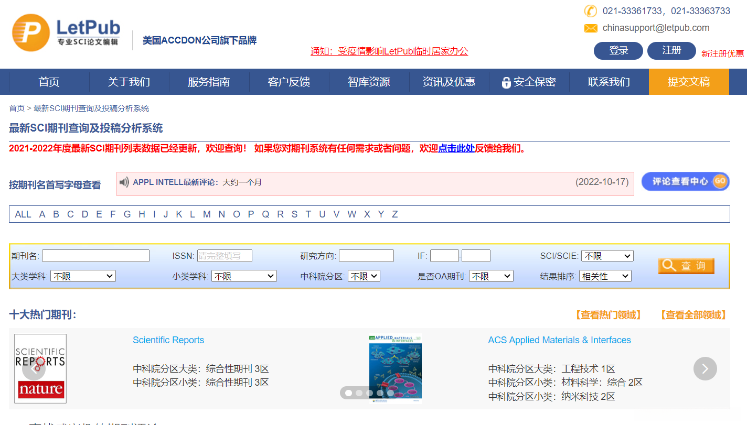Open the SCI/SCIE dropdown

coord(607,256)
